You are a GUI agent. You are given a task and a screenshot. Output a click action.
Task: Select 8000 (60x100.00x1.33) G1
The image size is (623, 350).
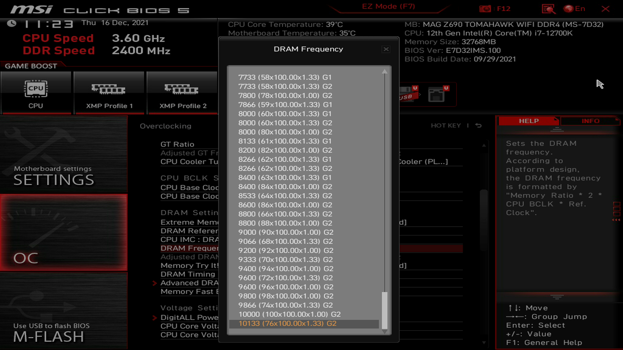[285, 113]
